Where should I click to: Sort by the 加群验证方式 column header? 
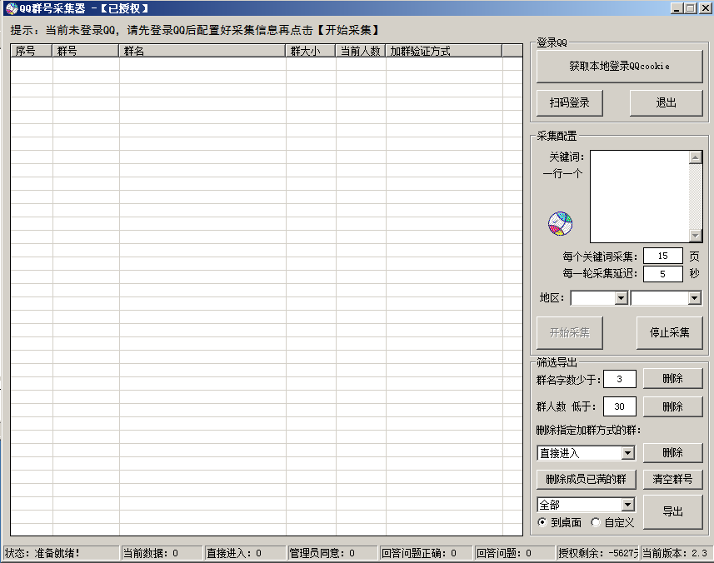point(444,51)
